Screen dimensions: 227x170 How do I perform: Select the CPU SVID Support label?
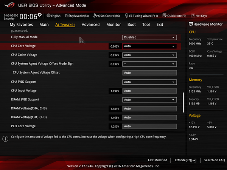click(23, 82)
